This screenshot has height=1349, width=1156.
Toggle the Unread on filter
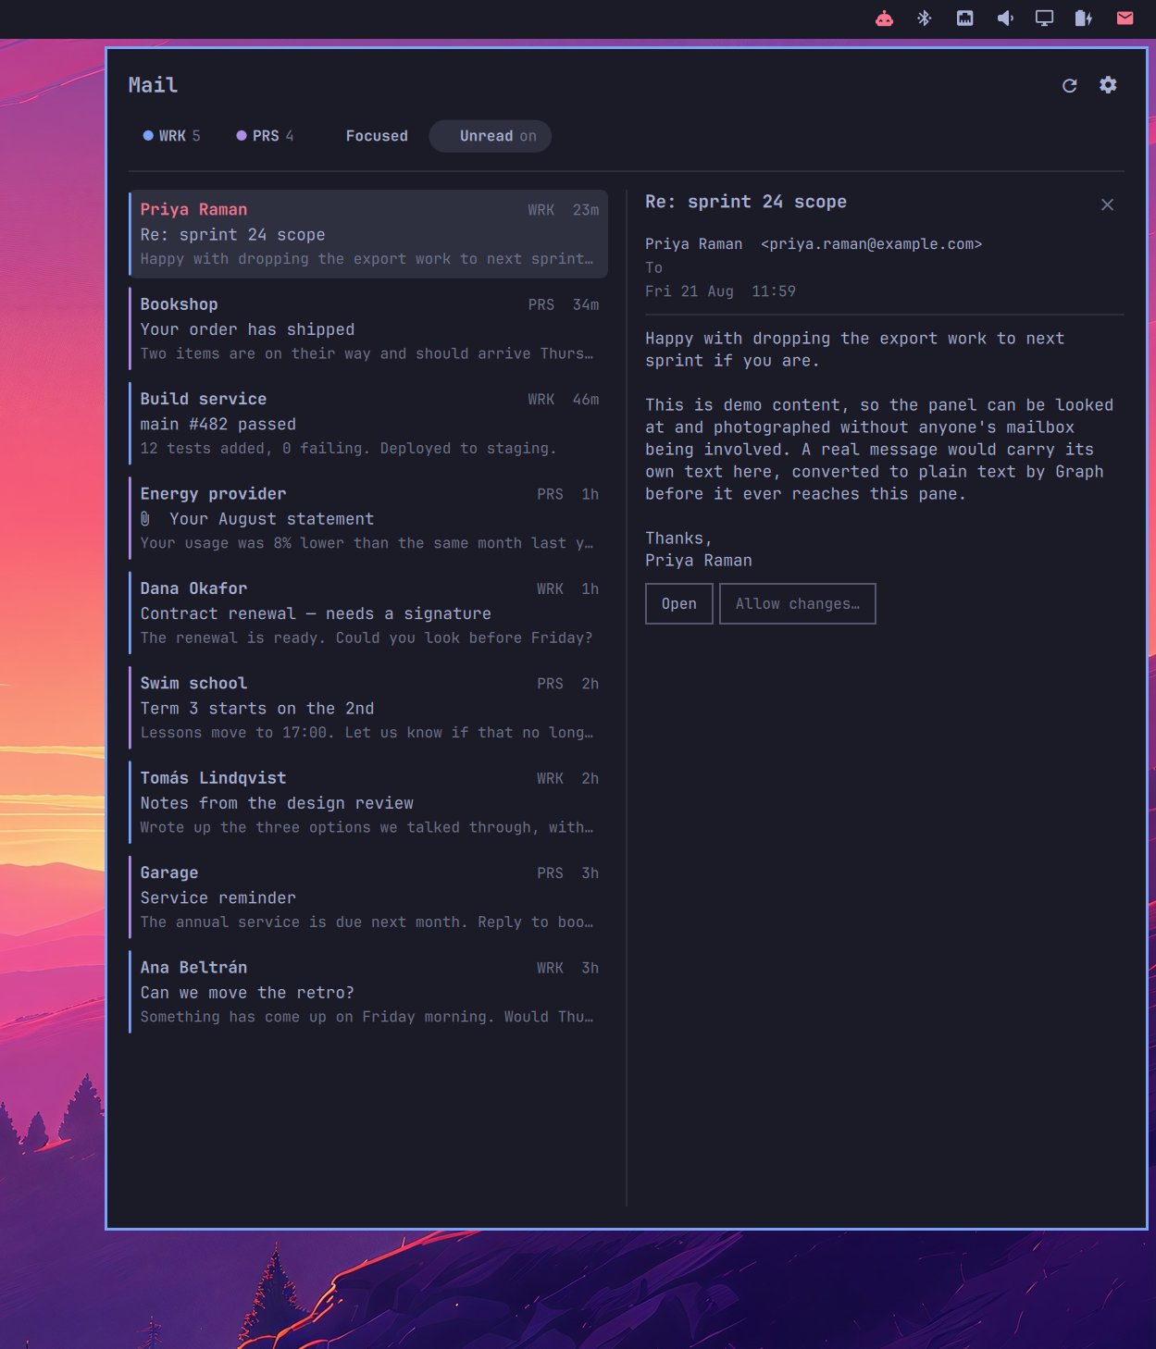coord(491,136)
